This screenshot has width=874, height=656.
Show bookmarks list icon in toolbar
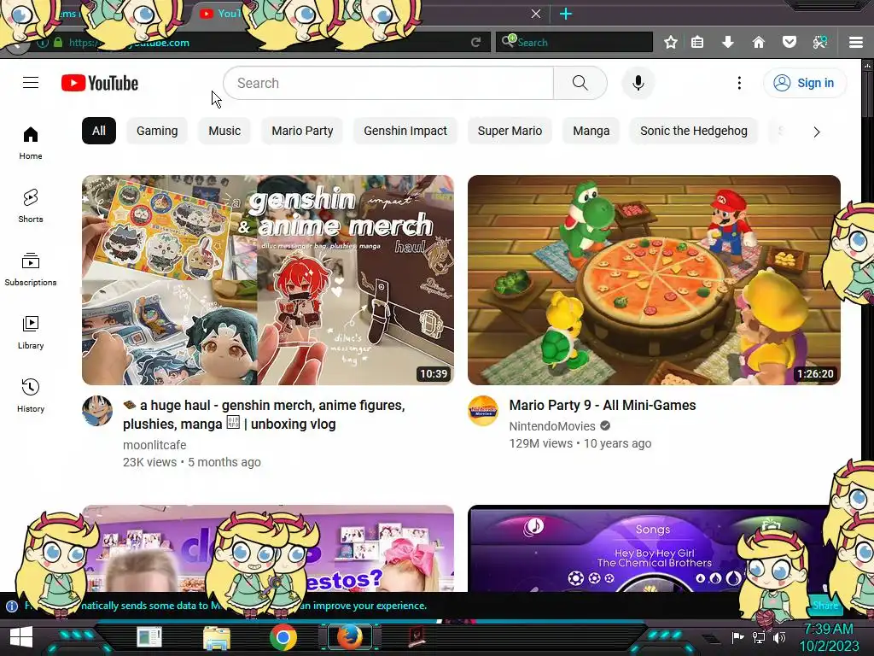click(697, 42)
